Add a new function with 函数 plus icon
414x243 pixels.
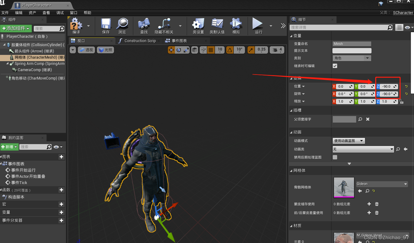pyautogui.click(x=61, y=190)
